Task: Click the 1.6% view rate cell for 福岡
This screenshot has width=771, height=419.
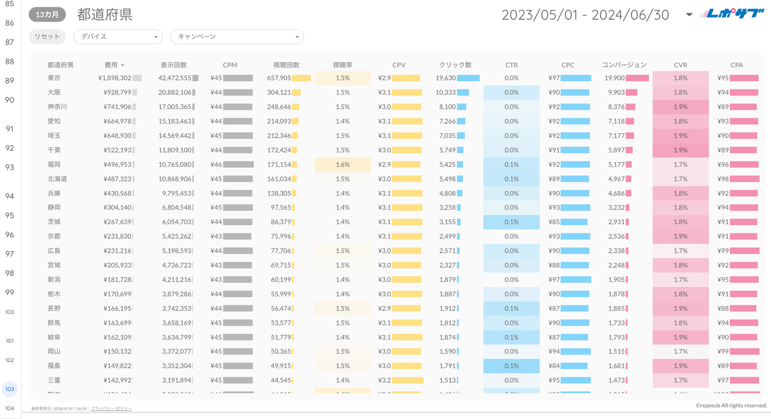Action: click(343, 164)
